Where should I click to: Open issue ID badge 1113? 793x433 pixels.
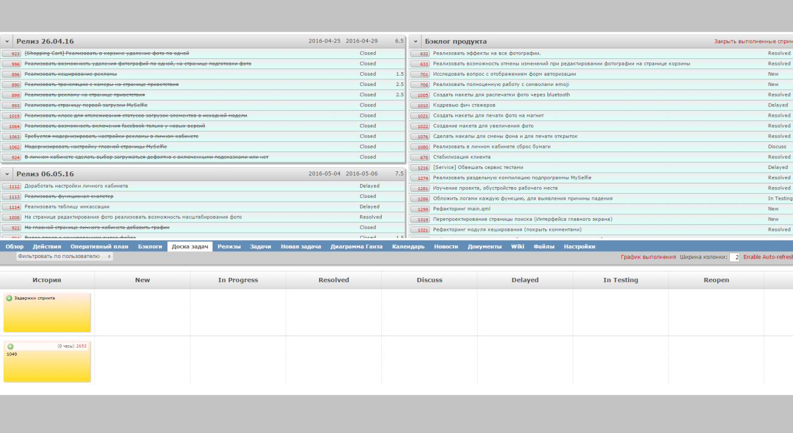[12, 197]
